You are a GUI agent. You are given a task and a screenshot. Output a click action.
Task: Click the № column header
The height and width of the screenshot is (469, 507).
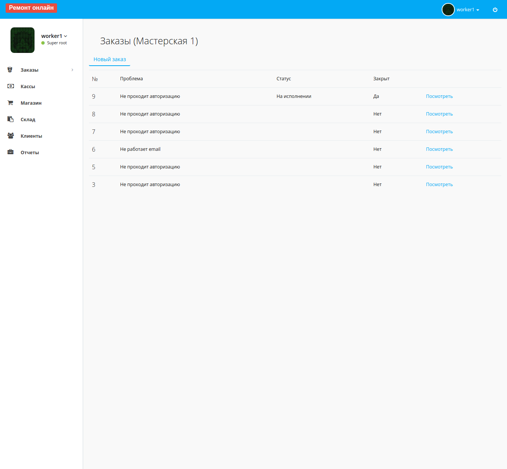click(x=95, y=79)
